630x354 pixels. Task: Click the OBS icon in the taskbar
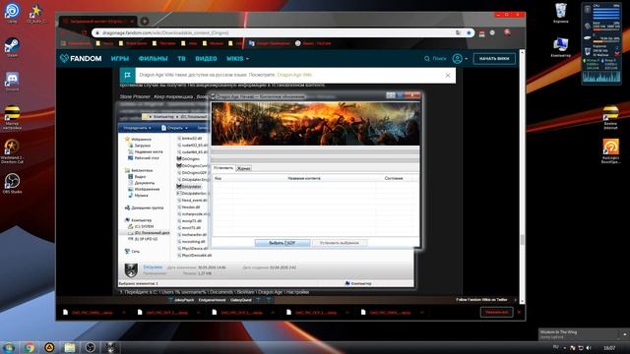point(90,347)
